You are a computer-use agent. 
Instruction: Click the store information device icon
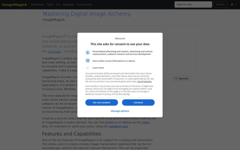[88, 60]
